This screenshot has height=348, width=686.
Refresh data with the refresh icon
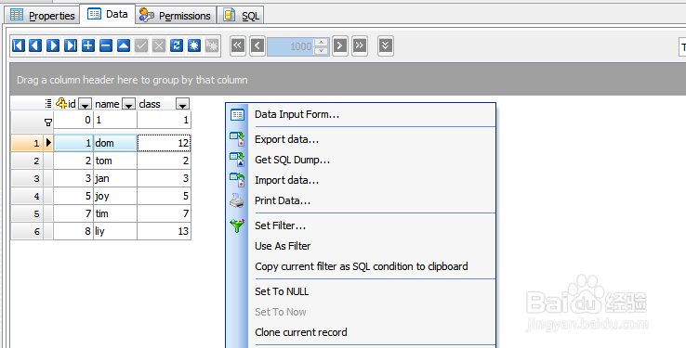coord(177,45)
